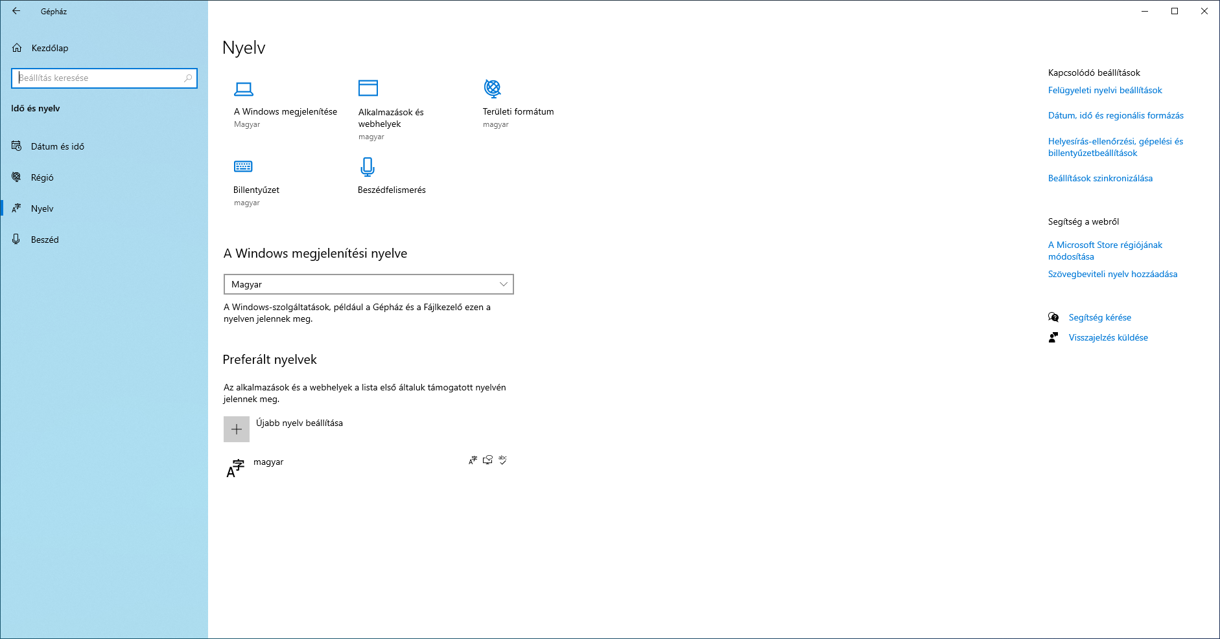
Task: Click the search magnifier icon
Action: click(188, 78)
